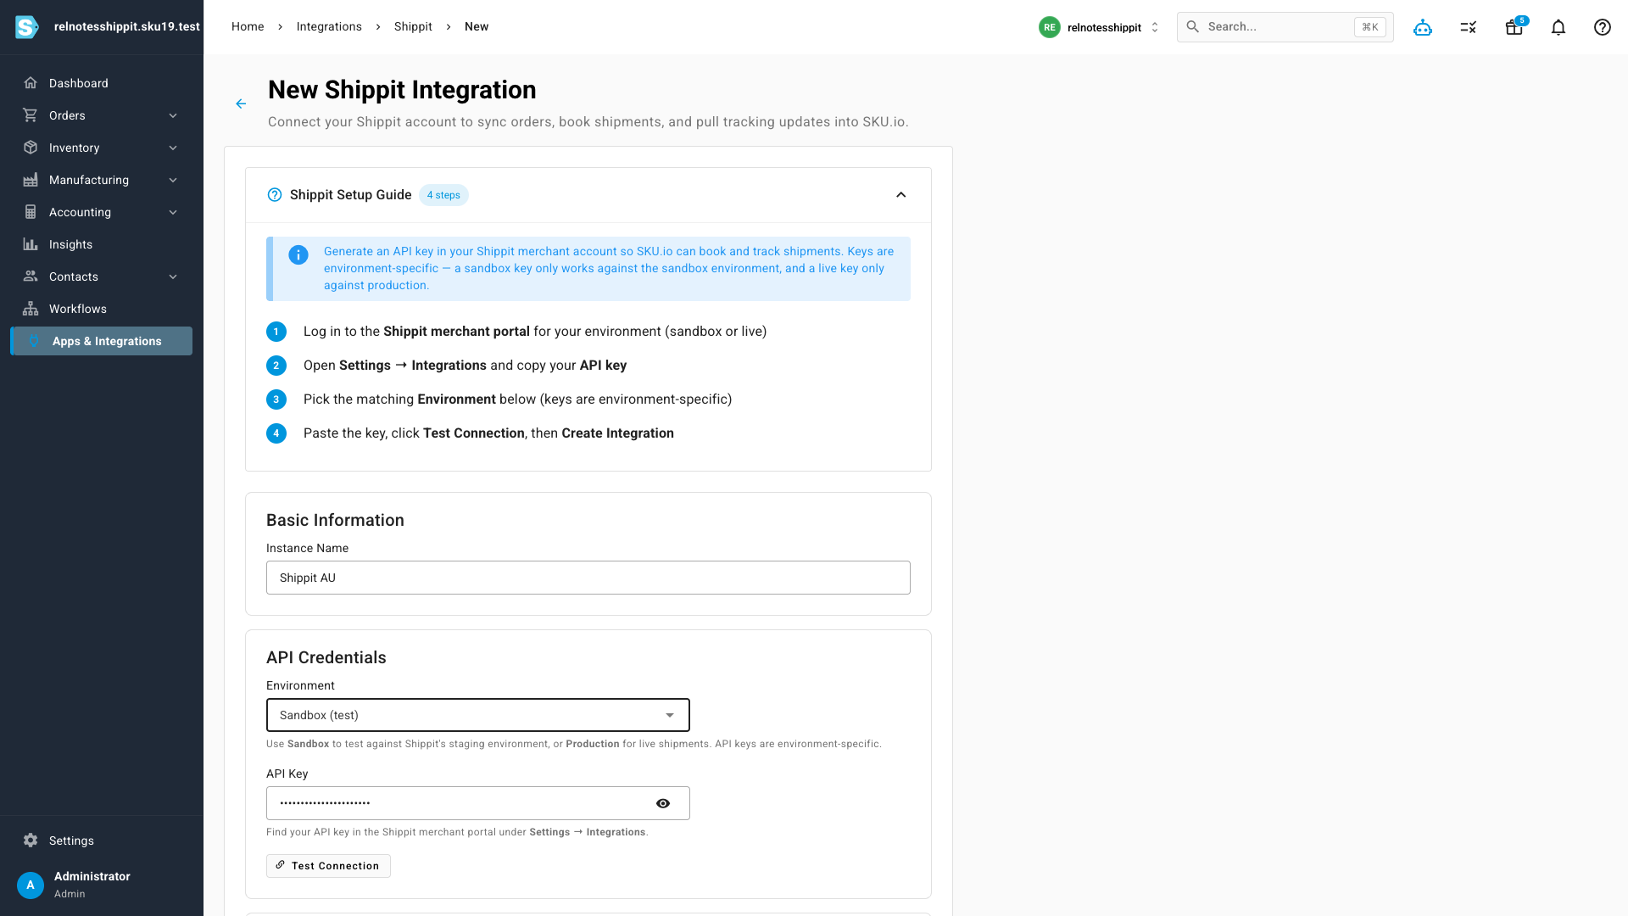Image resolution: width=1628 pixels, height=916 pixels.
Task: Click the relnotesshippit.sku19.test tenant name
Action: point(127,27)
